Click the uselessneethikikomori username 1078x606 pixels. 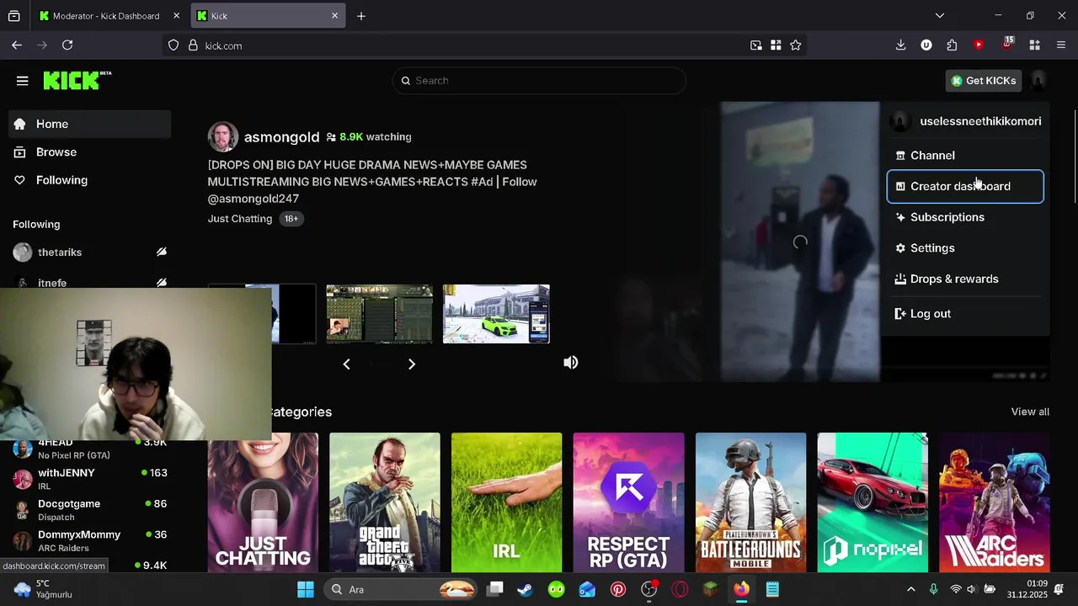(980, 121)
